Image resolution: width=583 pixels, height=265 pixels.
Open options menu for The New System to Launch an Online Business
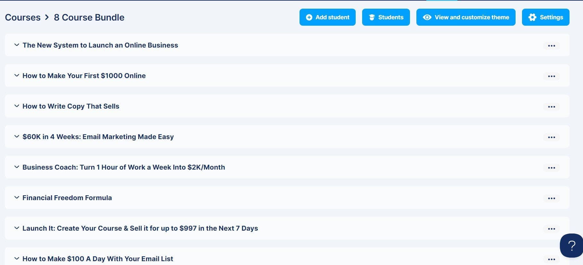[552, 46]
